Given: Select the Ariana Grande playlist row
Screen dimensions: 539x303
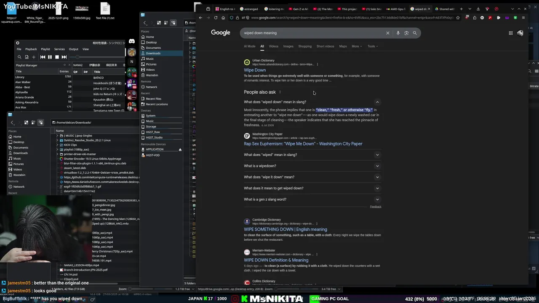Looking at the screenshot, I should [43, 97].
